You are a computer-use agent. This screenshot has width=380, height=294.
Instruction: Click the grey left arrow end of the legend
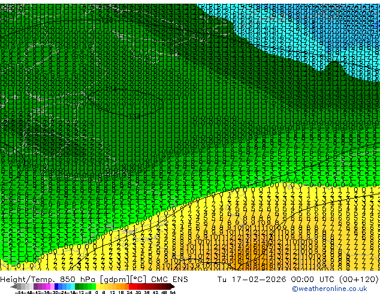coord(14,286)
